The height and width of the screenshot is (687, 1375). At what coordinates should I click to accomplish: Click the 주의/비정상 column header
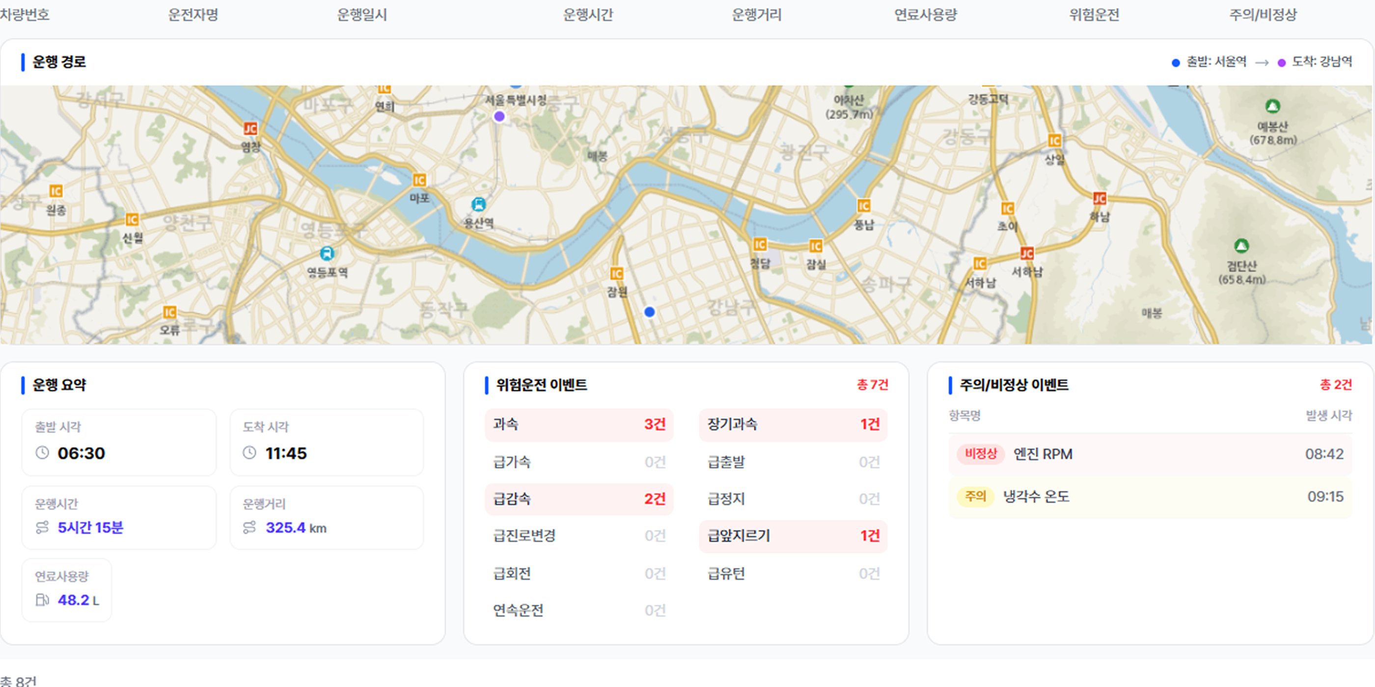coord(1264,14)
